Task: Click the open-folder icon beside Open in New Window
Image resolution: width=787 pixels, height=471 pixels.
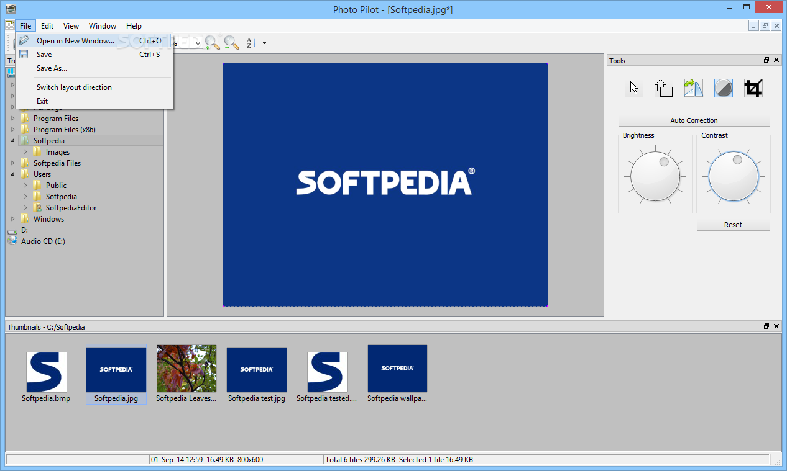Action: click(x=24, y=40)
